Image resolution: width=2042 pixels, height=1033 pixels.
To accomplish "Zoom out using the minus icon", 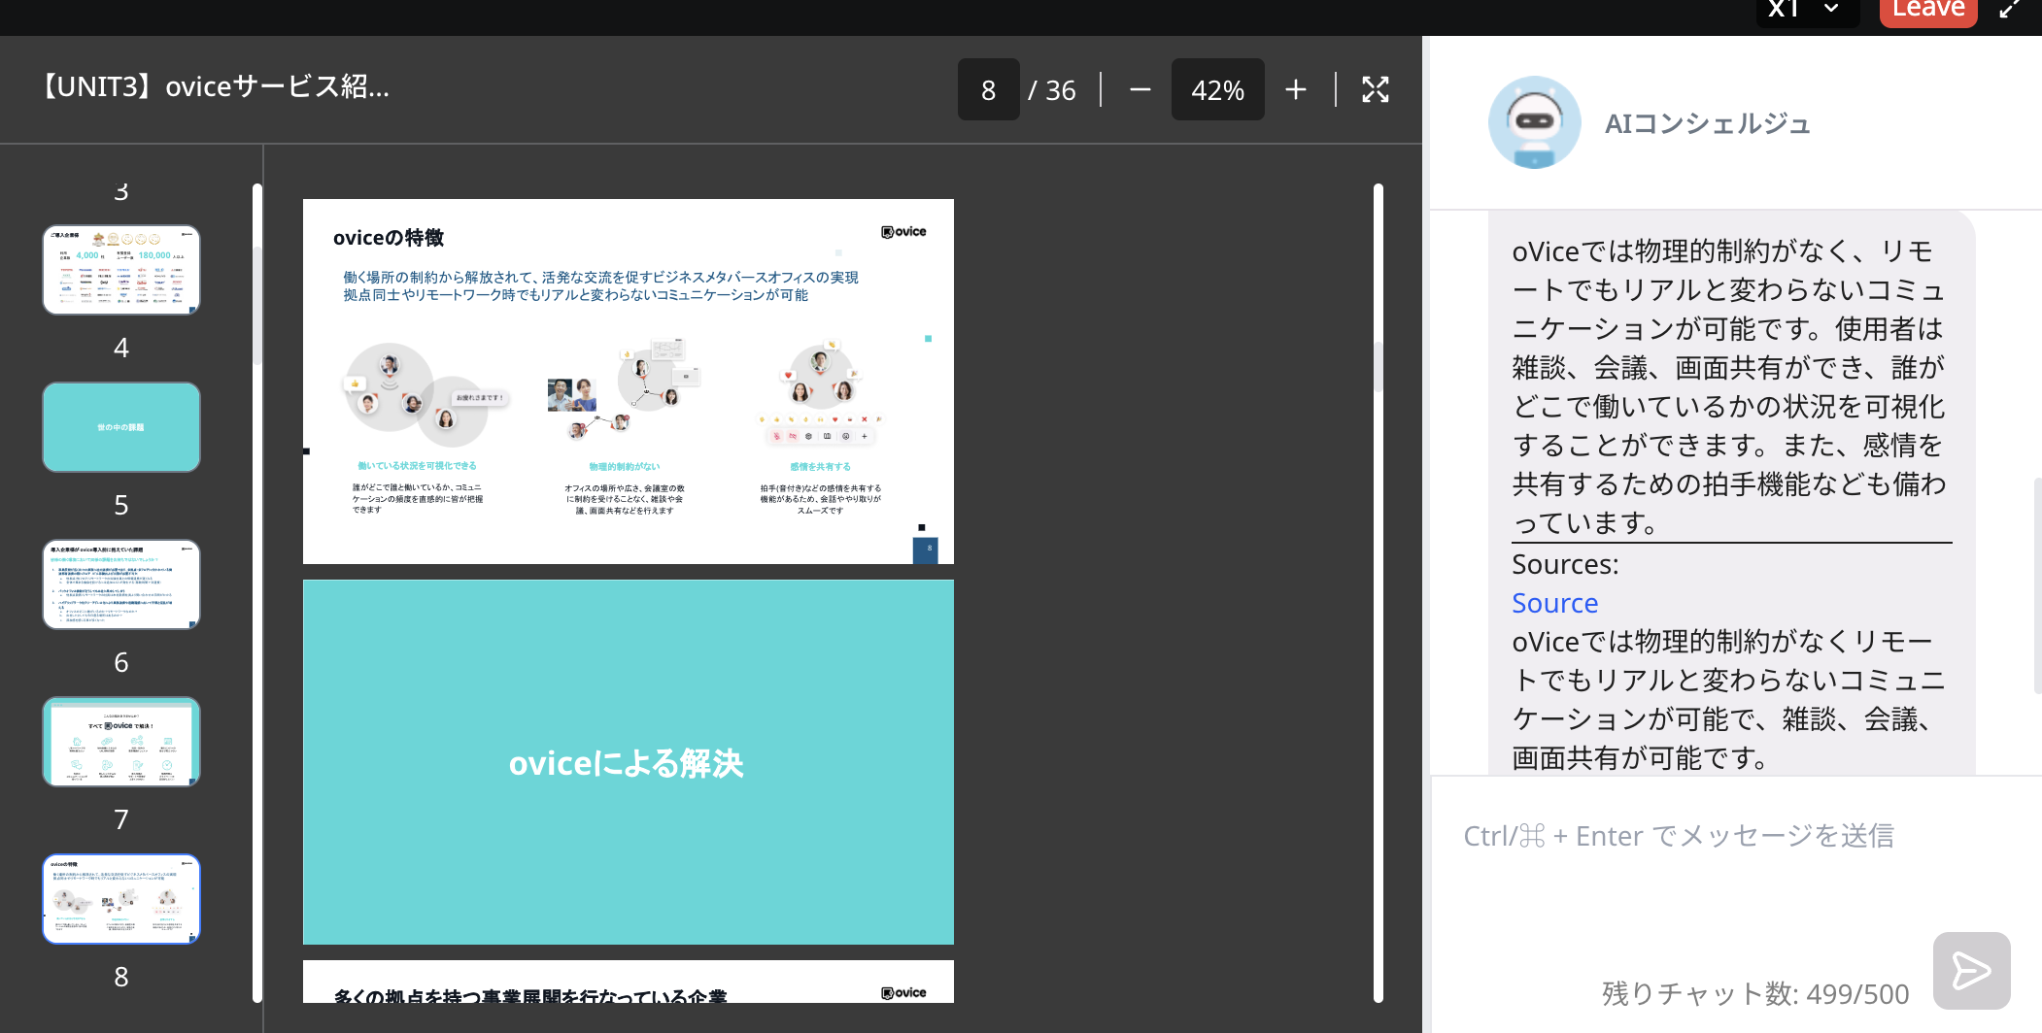I will (x=1140, y=89).
